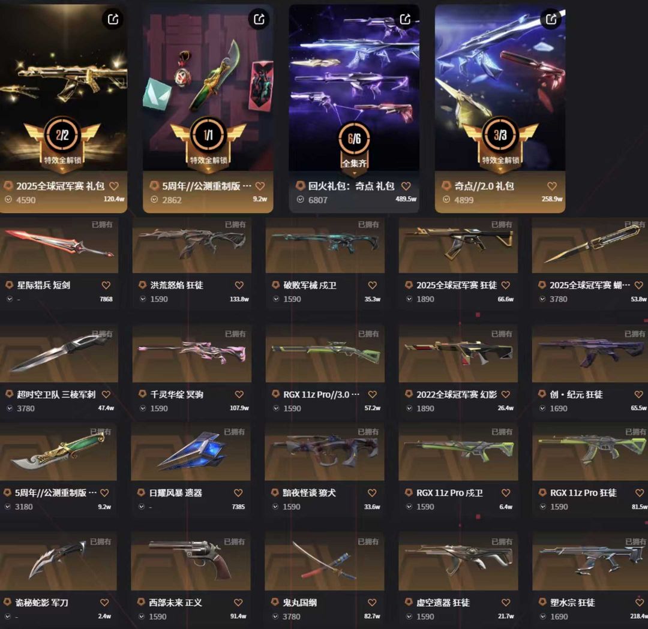Open the 破败军械 戍卫 item title
The image size is (648, 629).
[x=310, y=285]
